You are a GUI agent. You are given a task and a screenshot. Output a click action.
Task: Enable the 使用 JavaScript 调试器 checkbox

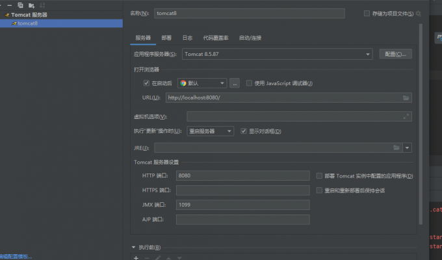tap(249, 83)
